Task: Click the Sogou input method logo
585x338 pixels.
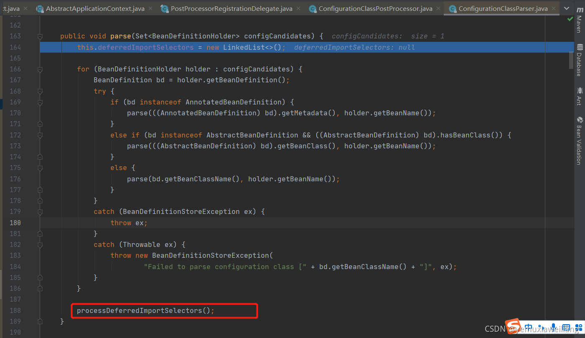Action: pos(513,327)
